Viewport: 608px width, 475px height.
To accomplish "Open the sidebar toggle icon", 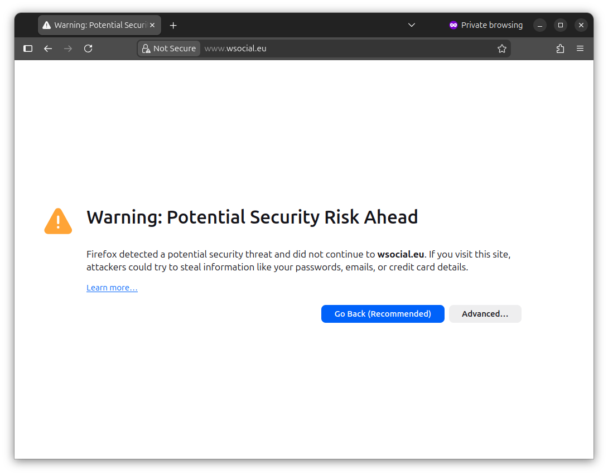I will coord(28,49).
